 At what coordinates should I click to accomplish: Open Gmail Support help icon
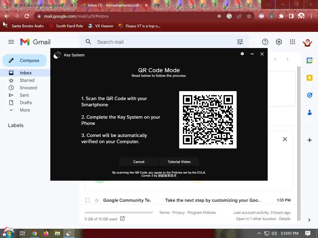click(x=265, y=42)
